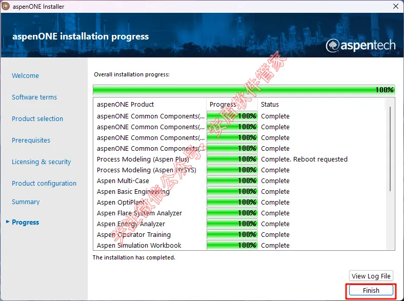Select the Aspen Operator Training row
404x301 pixels.
tap(239, 234)
